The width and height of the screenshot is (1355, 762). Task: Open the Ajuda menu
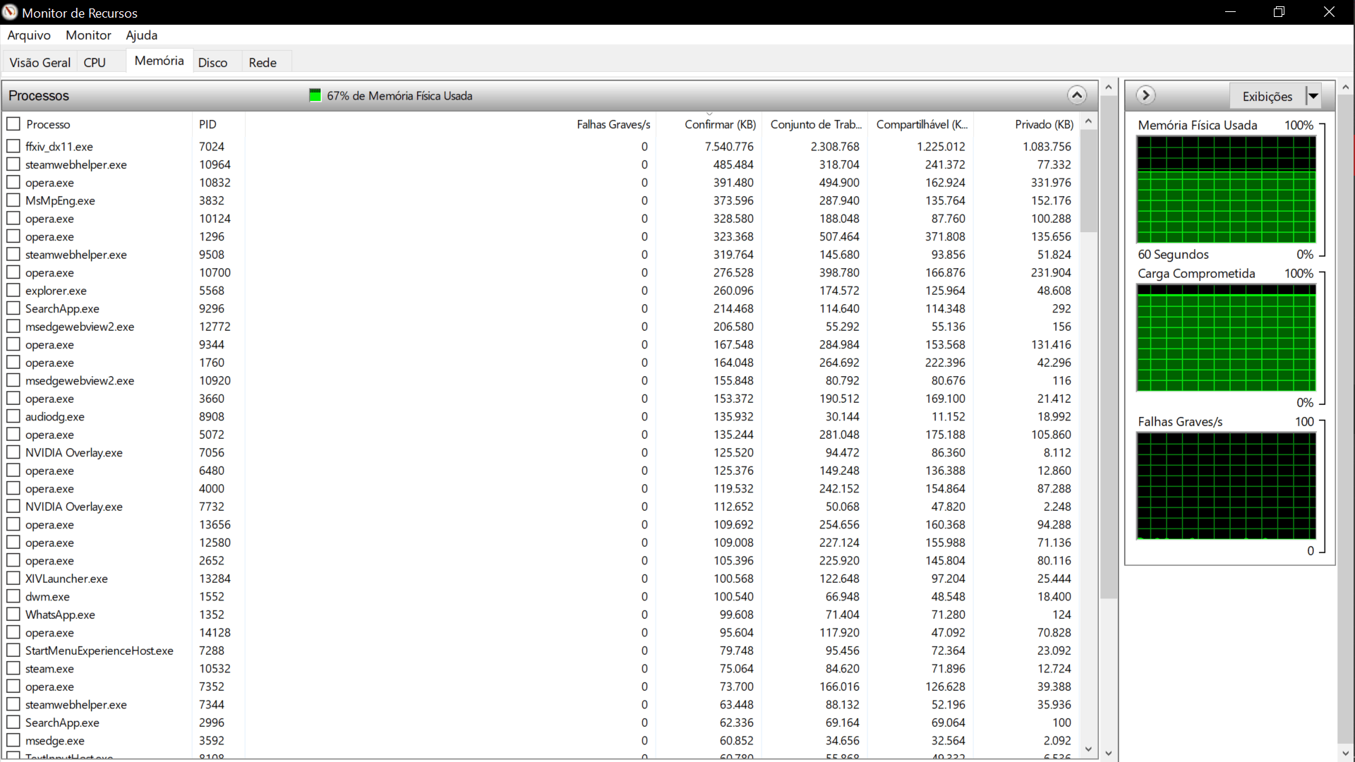141,35
